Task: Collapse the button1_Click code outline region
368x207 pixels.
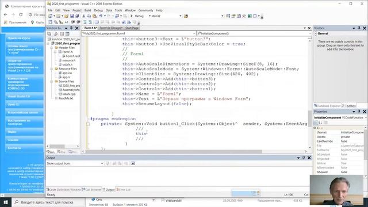Action: 88,124
